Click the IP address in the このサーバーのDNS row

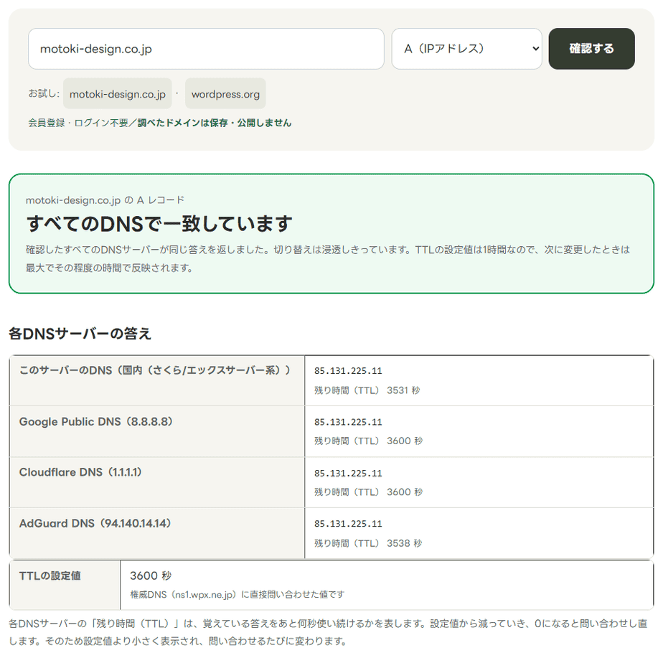point(348,371)
